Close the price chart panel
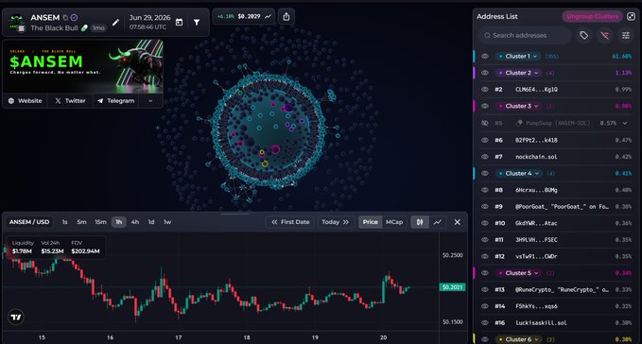The width and height of the screenshot is (642, 344). (x=458, y=222)
